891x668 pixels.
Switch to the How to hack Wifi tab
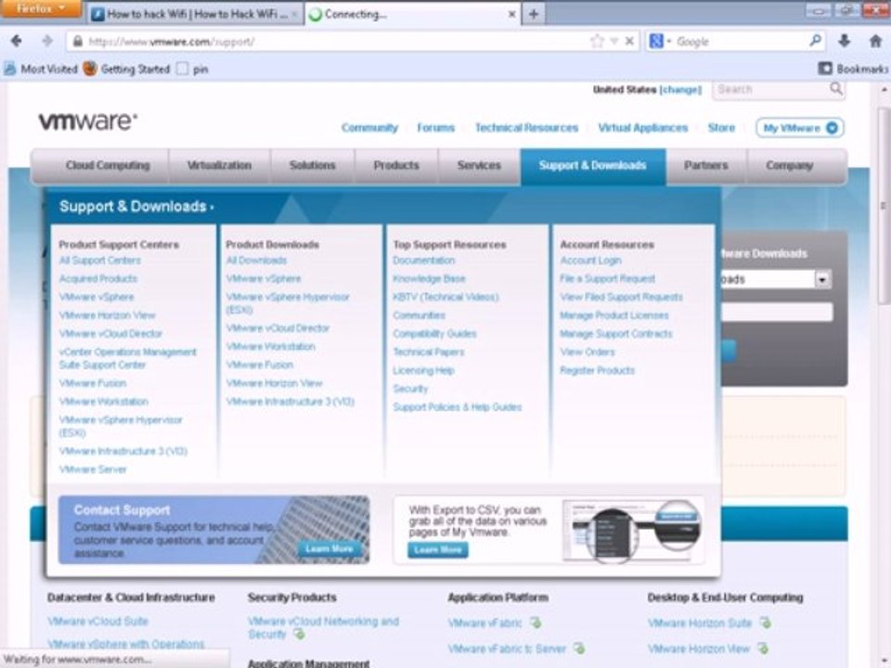tap(194, 14)
